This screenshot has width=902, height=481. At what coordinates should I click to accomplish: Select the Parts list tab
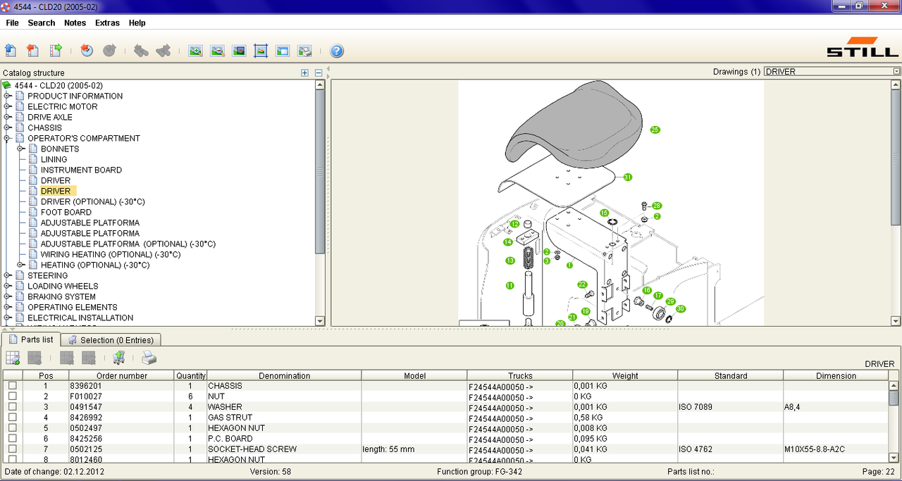coord(31,339)
